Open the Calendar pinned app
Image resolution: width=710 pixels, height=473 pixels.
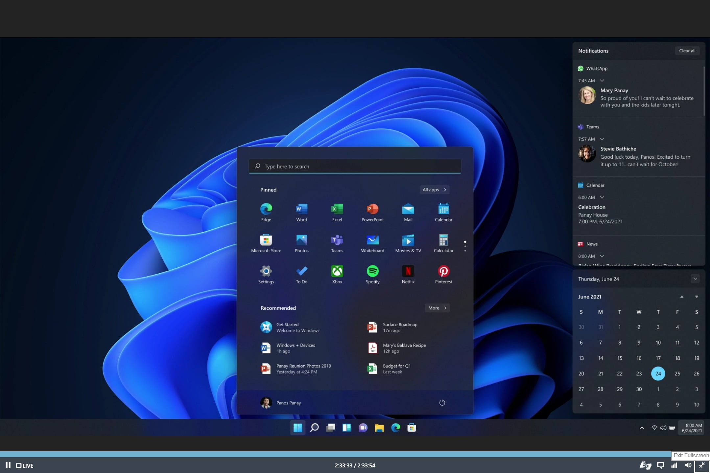click(443, 213)
